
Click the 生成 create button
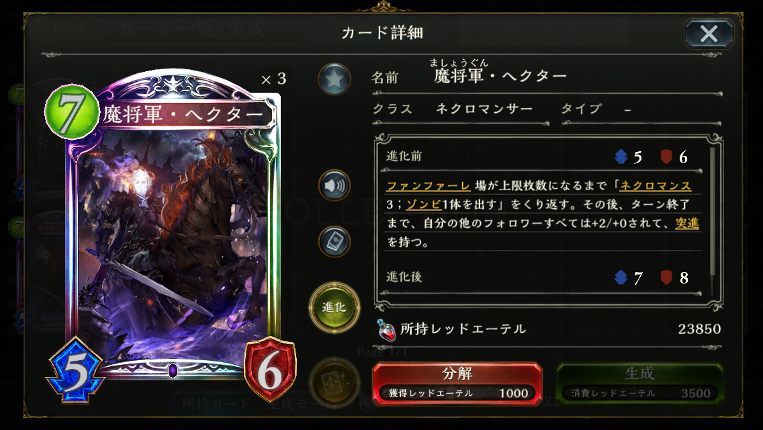(x=639, y=384)
